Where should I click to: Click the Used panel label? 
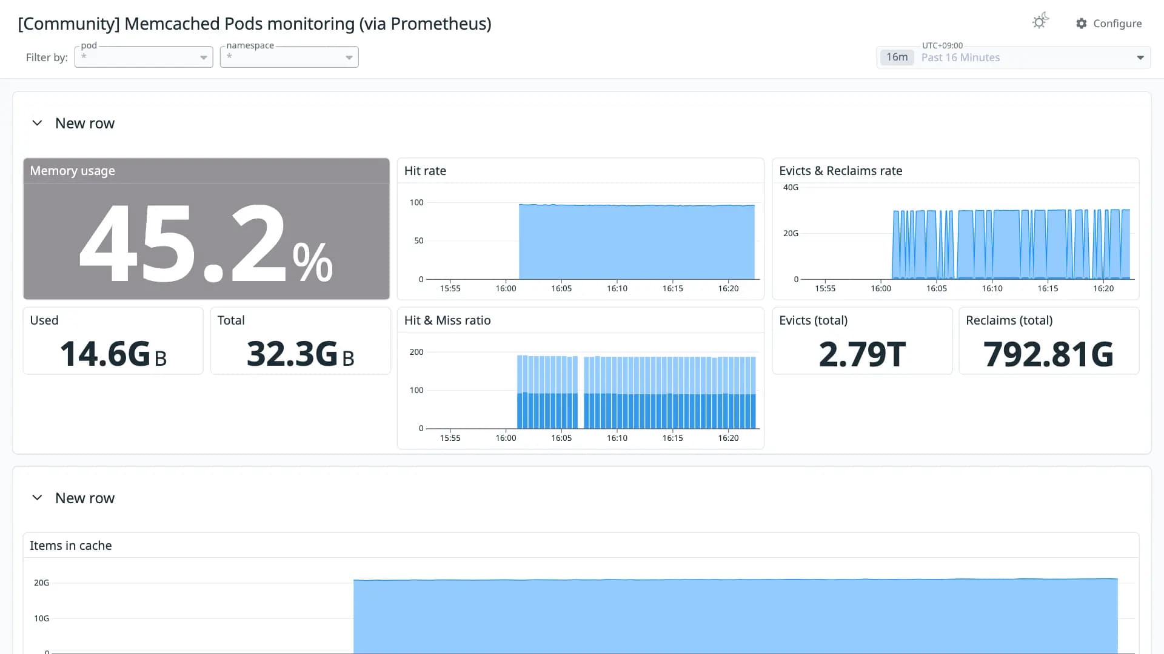click(44, 320)
